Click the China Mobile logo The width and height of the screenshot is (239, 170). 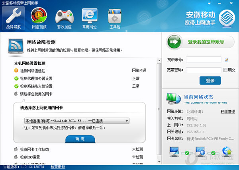(x=227, y=18)
